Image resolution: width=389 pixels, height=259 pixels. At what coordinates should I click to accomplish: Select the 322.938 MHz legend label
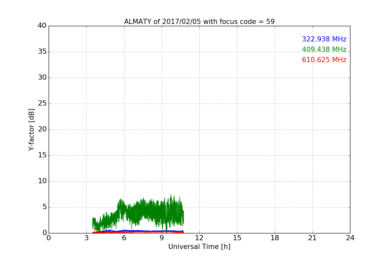[x=324, y=39]
